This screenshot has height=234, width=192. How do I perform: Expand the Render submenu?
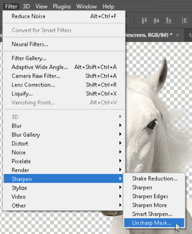[64, 170]
